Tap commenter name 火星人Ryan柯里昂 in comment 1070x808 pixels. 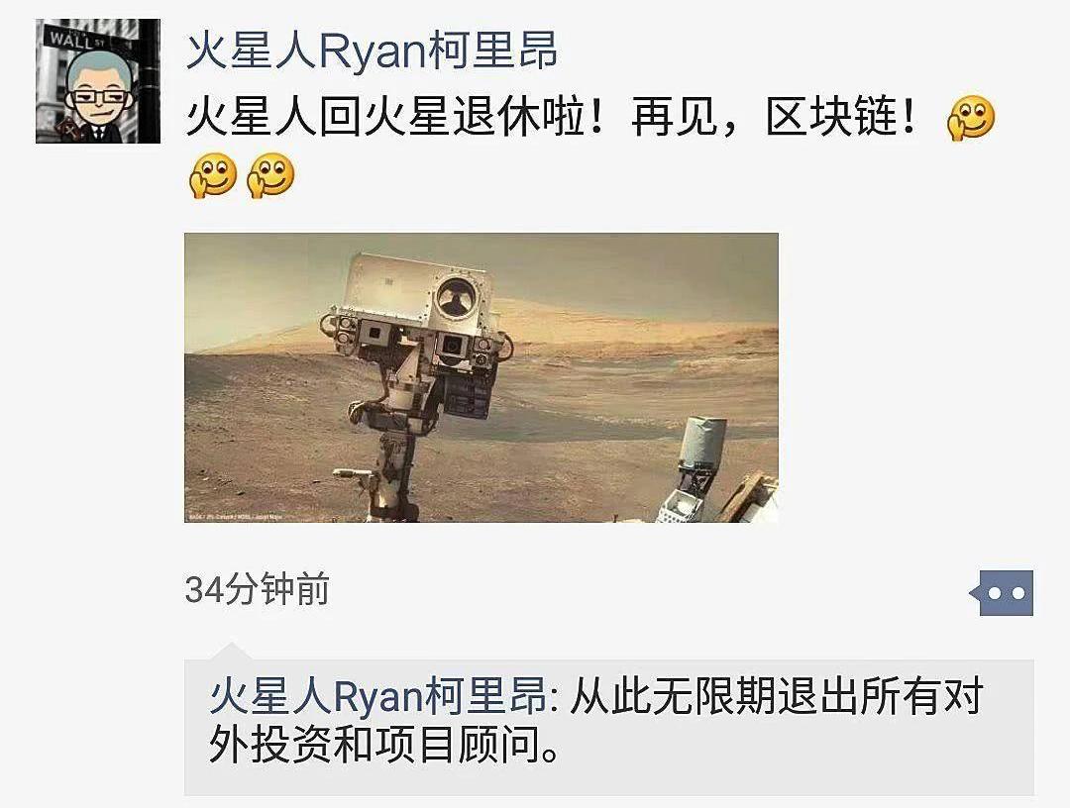coord(378,696)
